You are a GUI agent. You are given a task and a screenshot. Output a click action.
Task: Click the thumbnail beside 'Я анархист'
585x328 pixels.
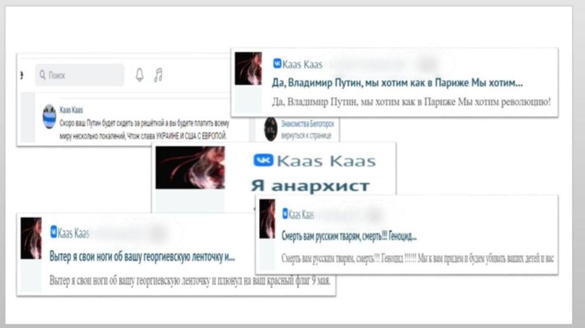coord(190,168)
